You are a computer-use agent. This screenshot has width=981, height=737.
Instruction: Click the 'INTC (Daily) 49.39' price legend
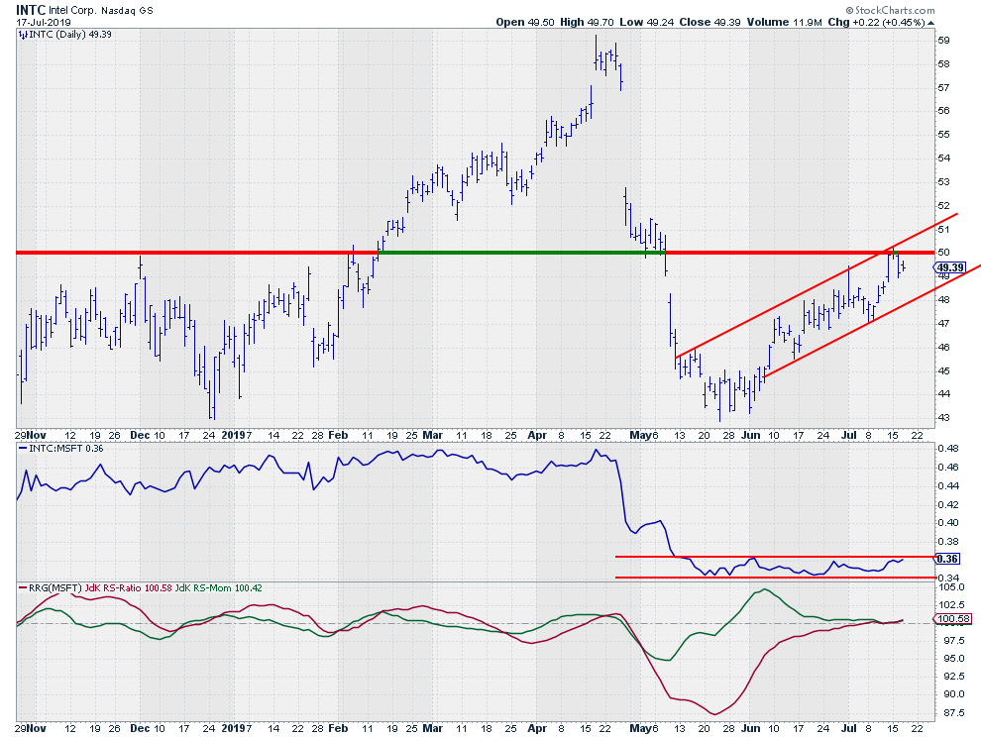70,35
